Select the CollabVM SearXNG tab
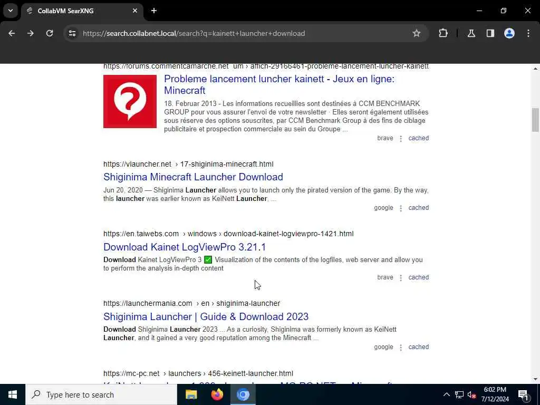 point(82,11)
